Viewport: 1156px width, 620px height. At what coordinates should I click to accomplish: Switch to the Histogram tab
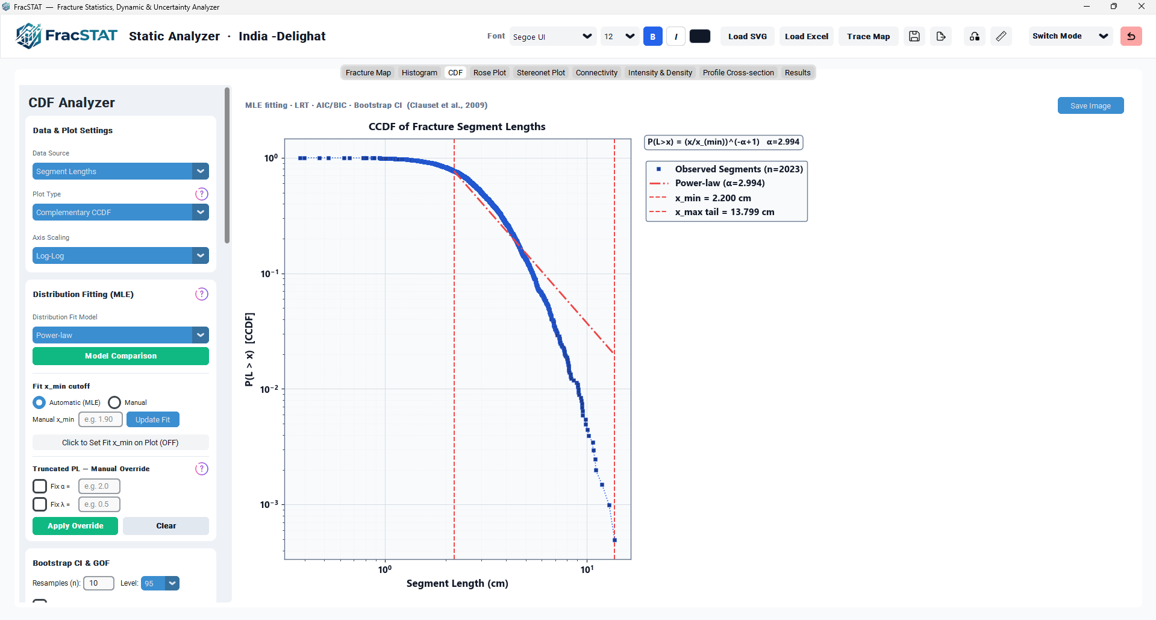click(419, 72)
